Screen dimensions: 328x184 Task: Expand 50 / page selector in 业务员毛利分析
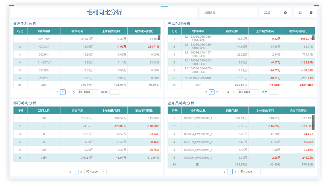(x=249, y=171)
